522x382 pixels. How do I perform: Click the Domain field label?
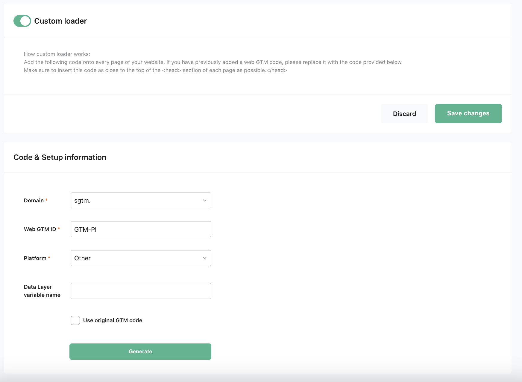pos(34,201)
